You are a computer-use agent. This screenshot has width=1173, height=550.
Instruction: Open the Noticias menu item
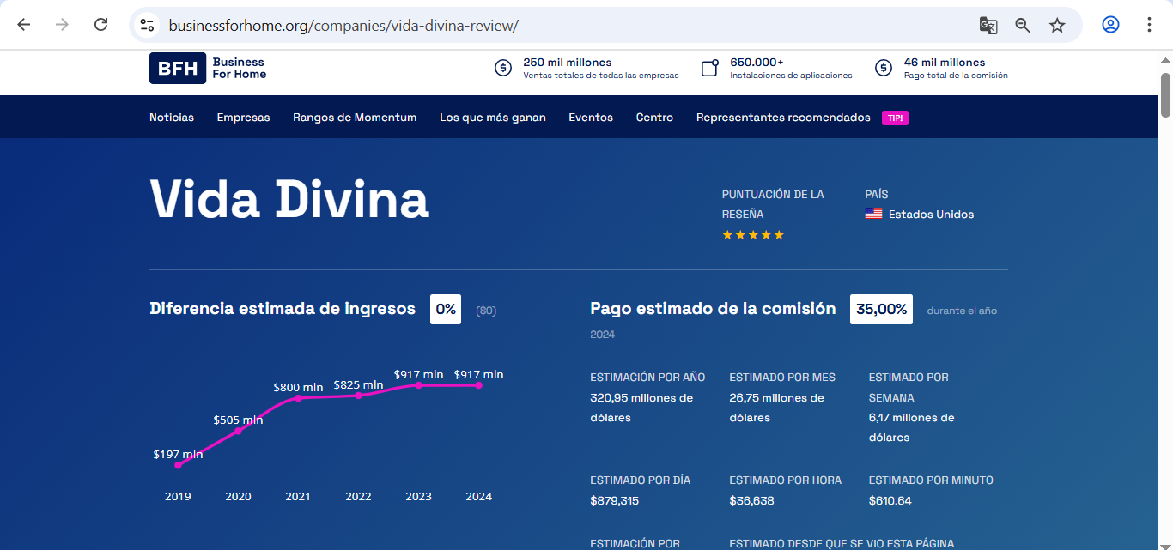point(172,118)
